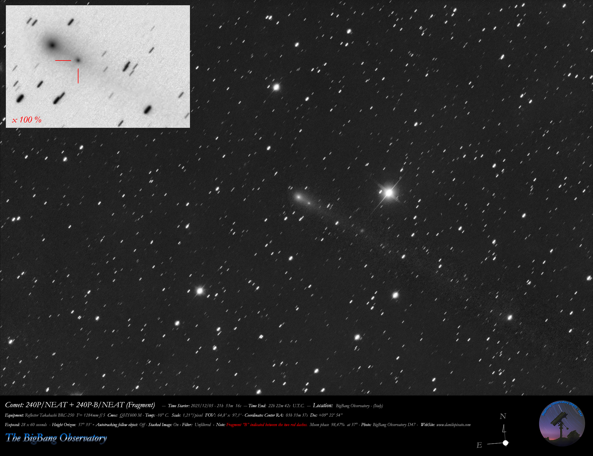The image size is (593, 456).
Task: Click the horizontal red dash in the inset
Action: point(63,61)
